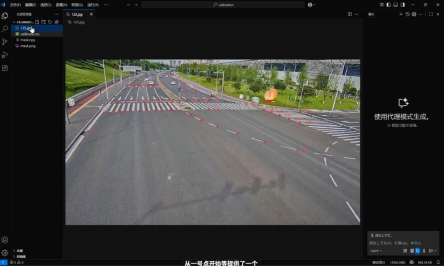Toggle the bottom panel layout button
This screenshot has height=266, width=444.
point(395,5)
